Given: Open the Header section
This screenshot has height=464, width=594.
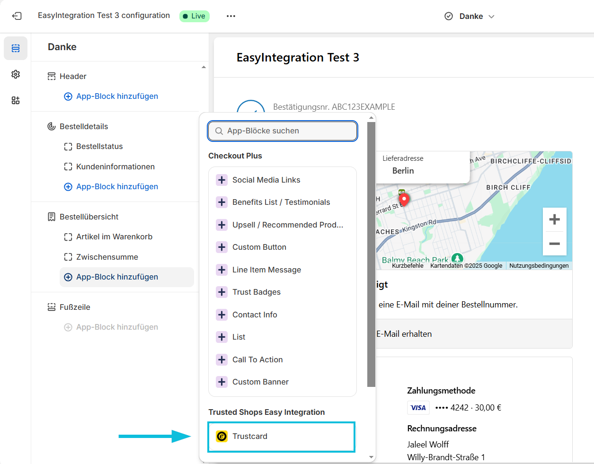Looking at the screenshot, I should tap(73, 76).
